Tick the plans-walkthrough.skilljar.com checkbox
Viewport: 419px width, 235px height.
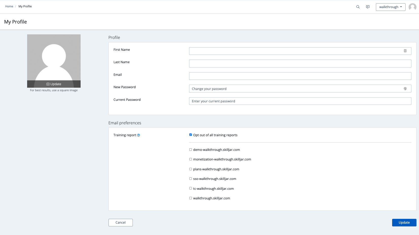click(191, 169)
